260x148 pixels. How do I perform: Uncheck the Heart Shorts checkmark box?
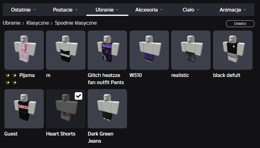point(79,96)
